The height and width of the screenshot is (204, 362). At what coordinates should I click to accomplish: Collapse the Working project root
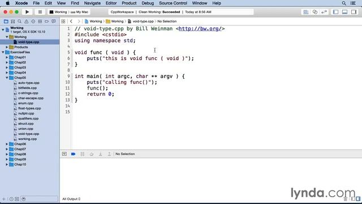[3, 29]
